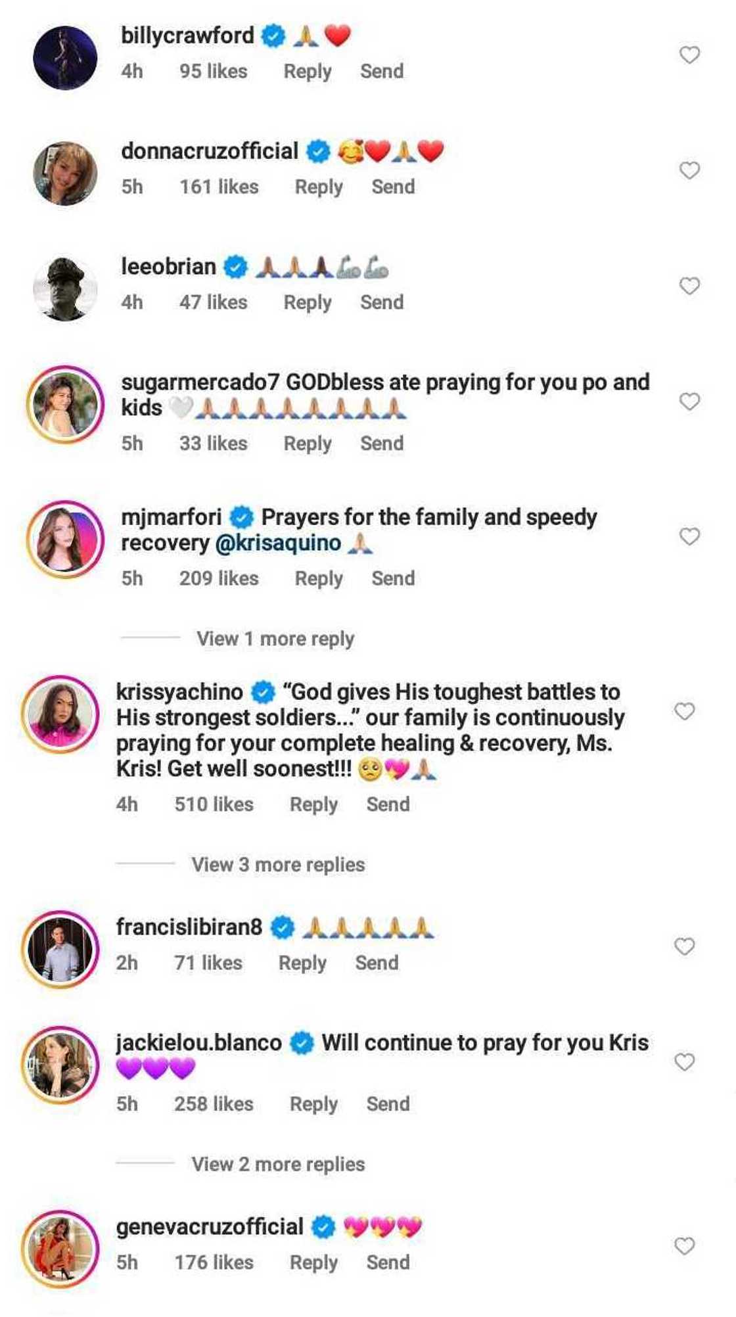Image resolution: width=736 pixels, height=1317 pixels.
Task: Reply to sugarmercado7's comment
Action: pos(308,444)
